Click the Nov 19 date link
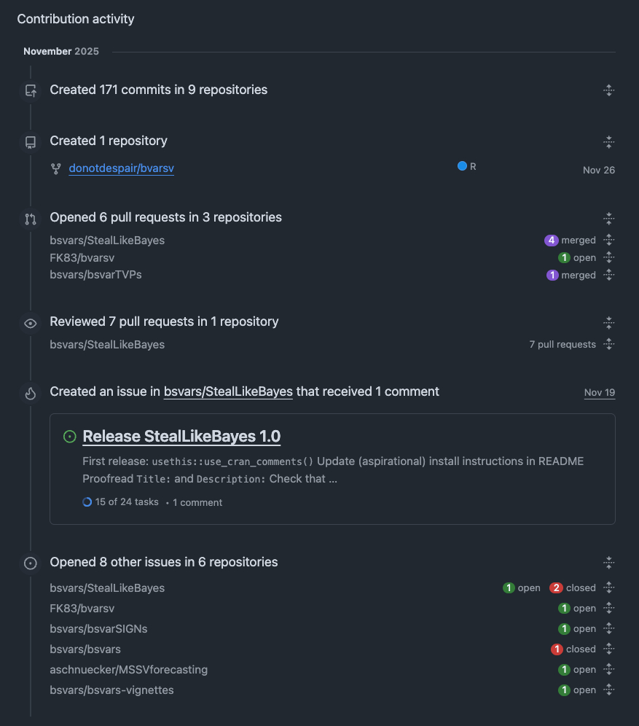This screenshot has height=726, width=639. tap(599, 393)
